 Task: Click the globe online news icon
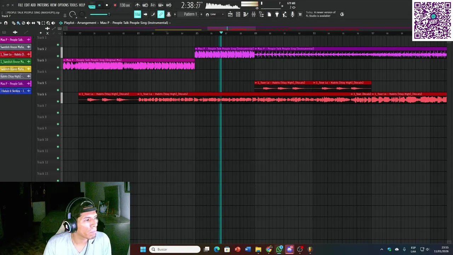[x=342, y=14]
